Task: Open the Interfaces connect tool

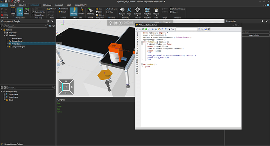Action: pyautogui.click(x=63, y=9)
